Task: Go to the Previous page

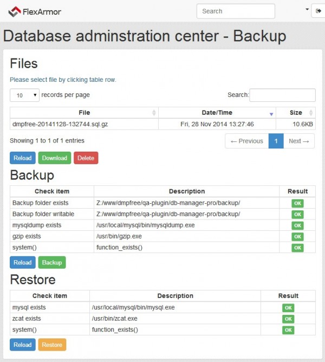Action: (246, 141)
